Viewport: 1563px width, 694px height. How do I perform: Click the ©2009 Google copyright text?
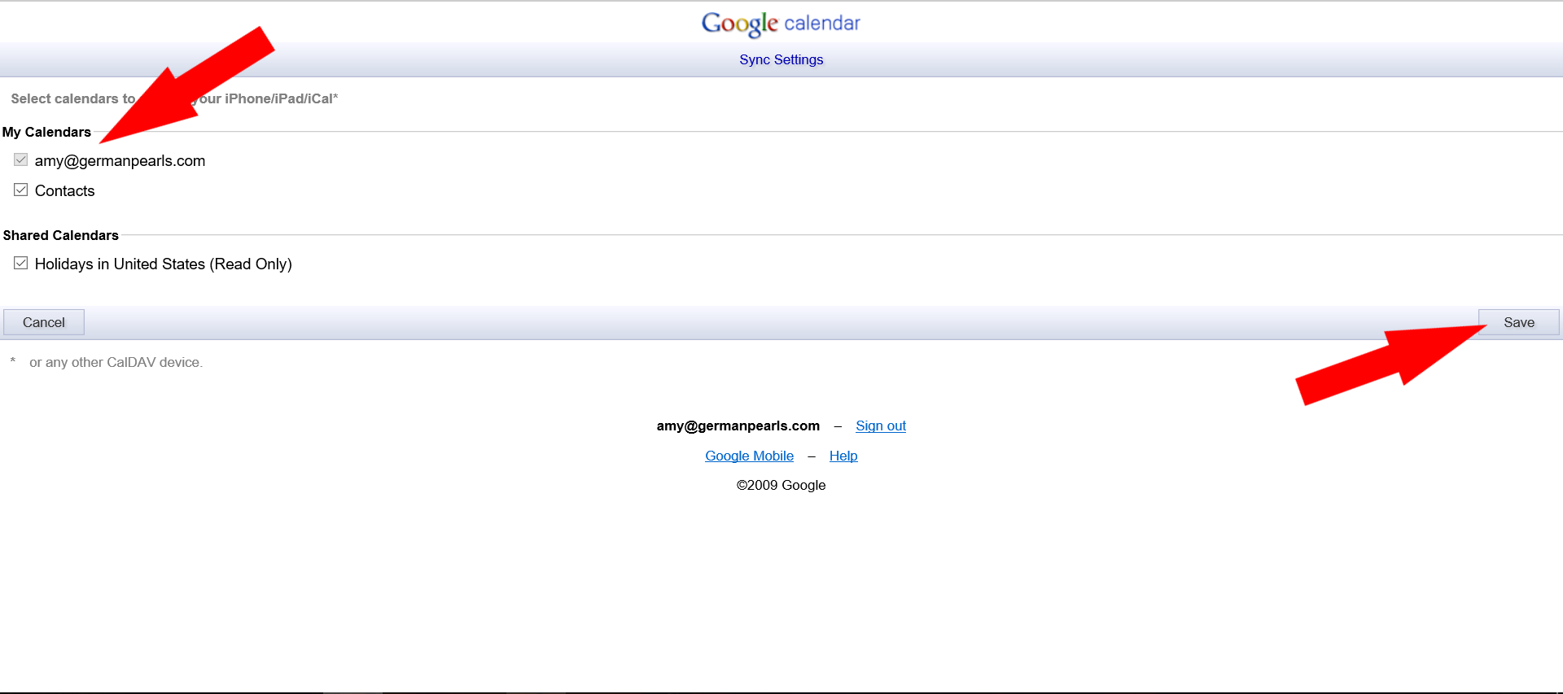(781, 485)
